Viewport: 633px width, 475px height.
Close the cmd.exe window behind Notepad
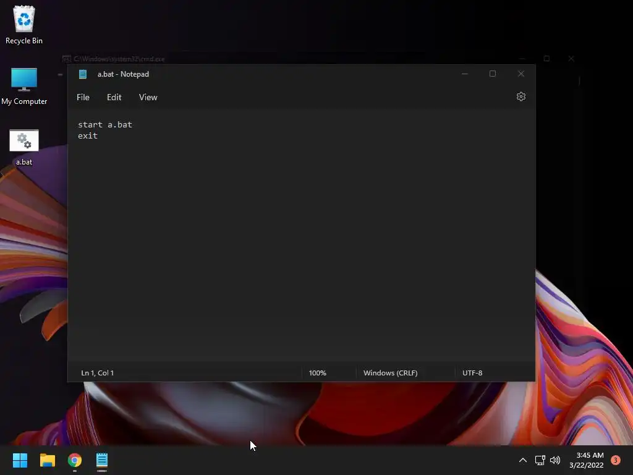(x=571, y=59)
